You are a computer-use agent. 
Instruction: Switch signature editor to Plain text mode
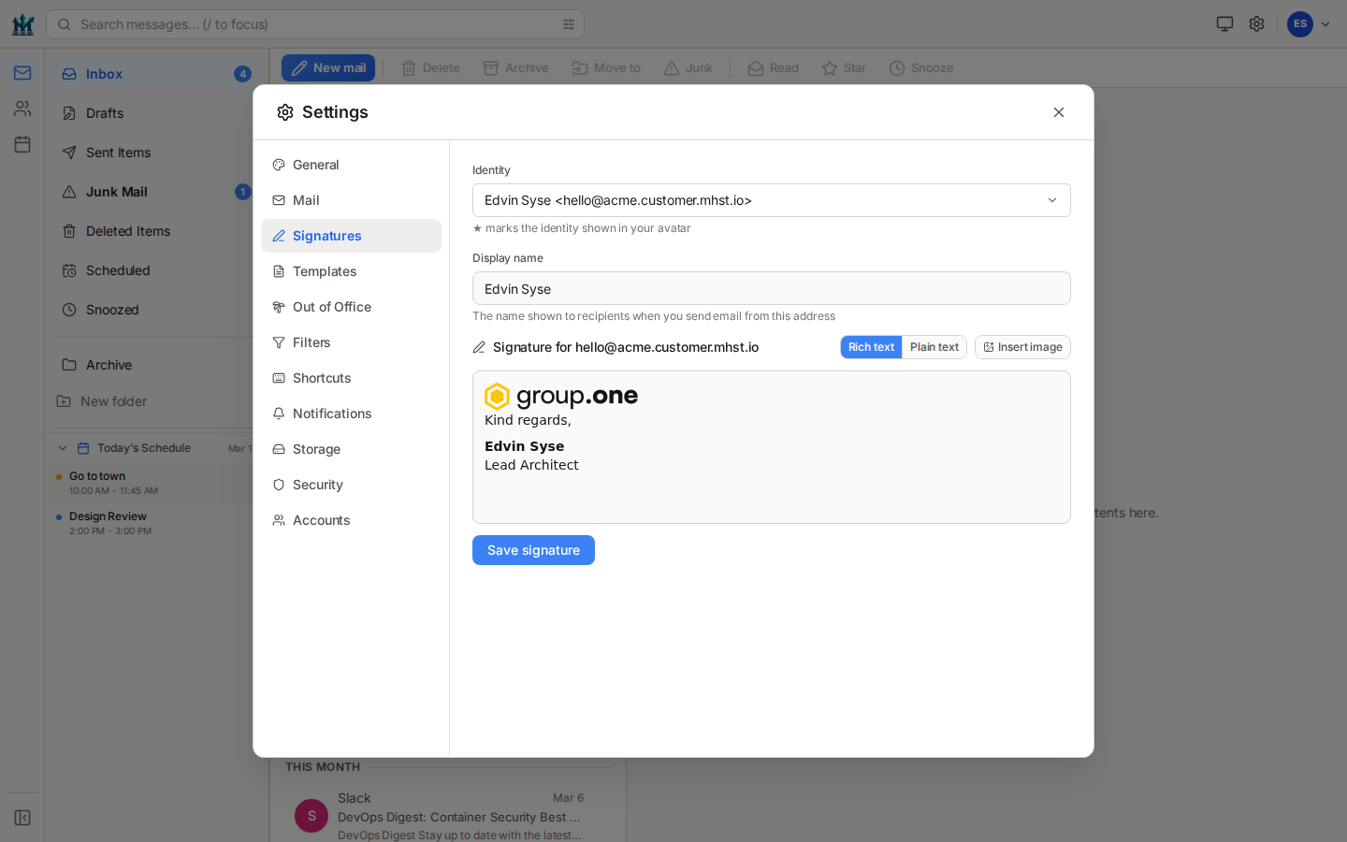(934, 347)
